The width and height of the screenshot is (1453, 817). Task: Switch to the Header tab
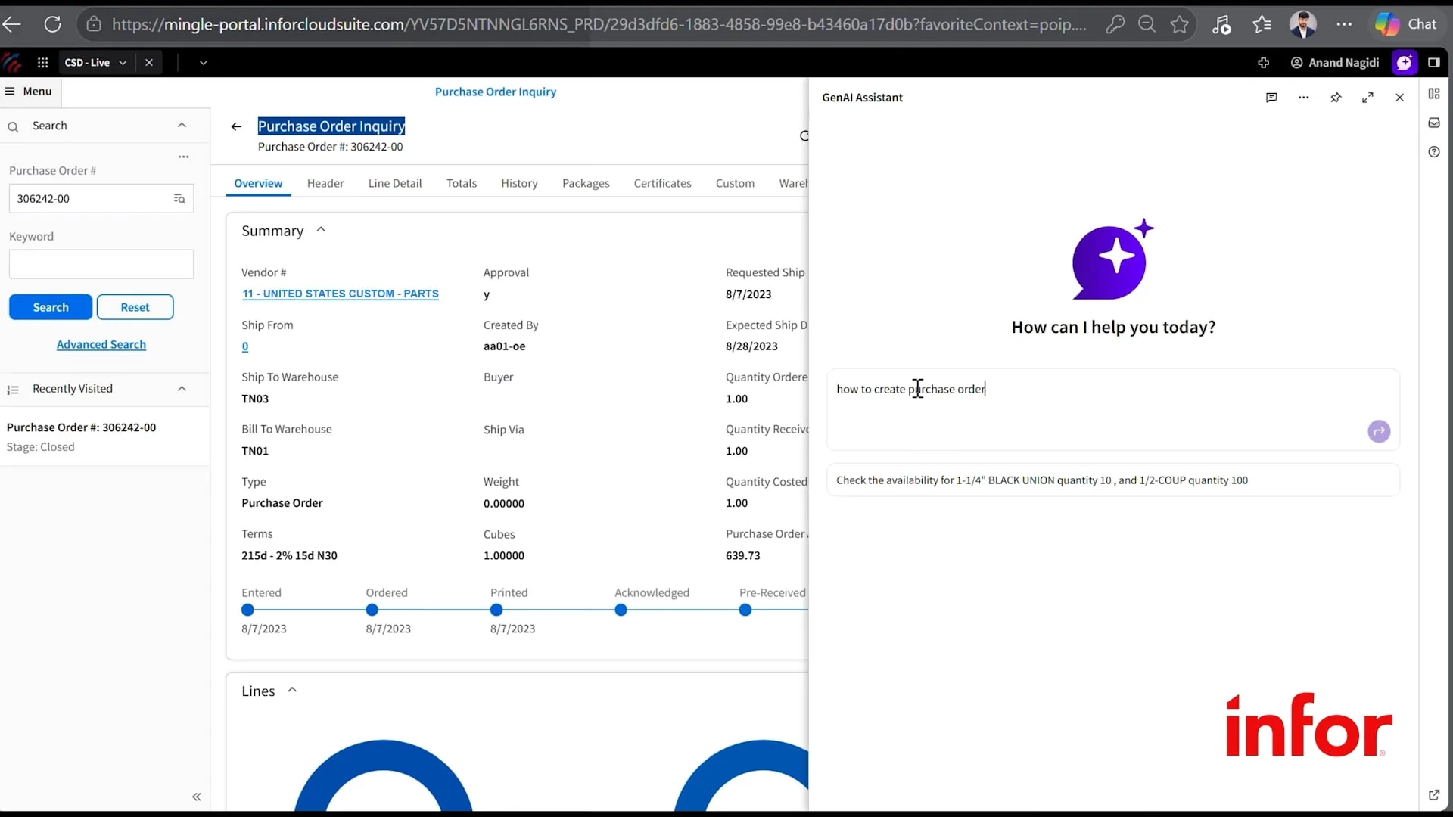click(x=325, y=183)
